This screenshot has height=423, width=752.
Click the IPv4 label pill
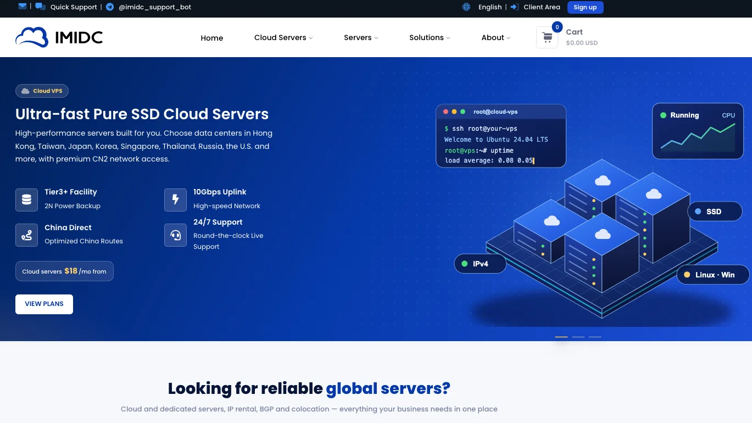480,264
